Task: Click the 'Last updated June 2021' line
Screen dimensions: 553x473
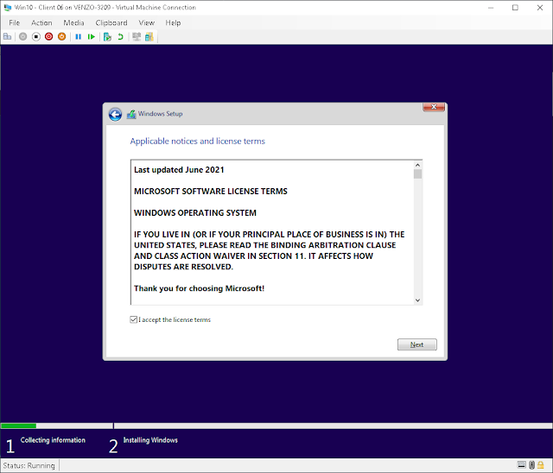Action: 179,170
